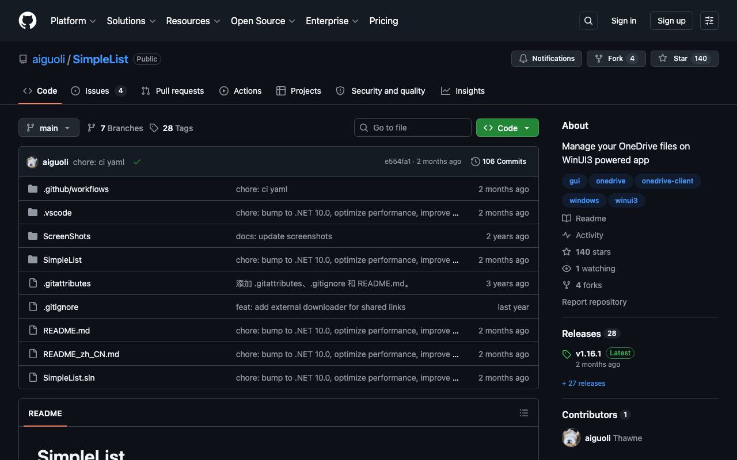Expand the Enterprise menu

(x=332, y=21)
